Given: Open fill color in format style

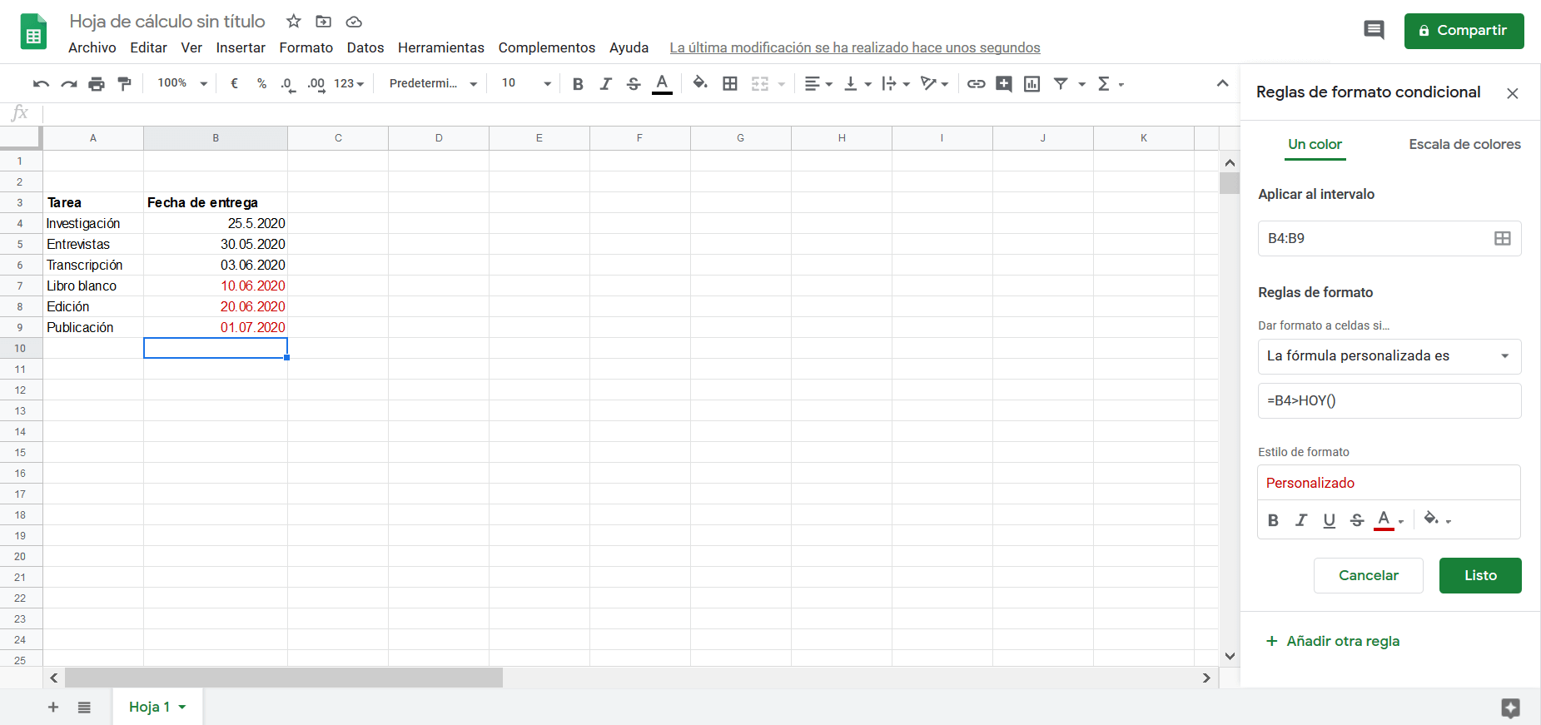Looking at the screenshot, I should tap(1437, 519).
